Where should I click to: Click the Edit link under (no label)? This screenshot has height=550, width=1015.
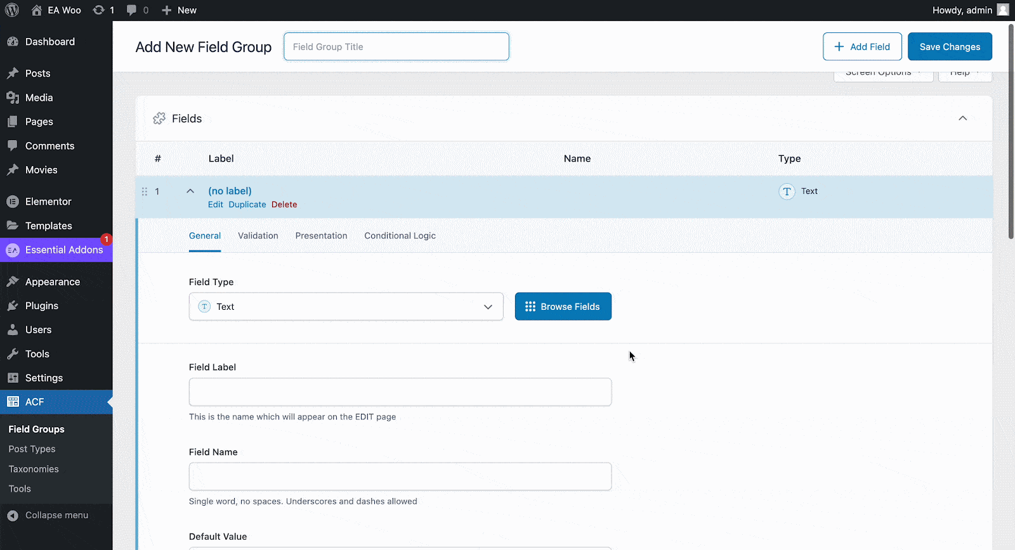tap(216, 205)
